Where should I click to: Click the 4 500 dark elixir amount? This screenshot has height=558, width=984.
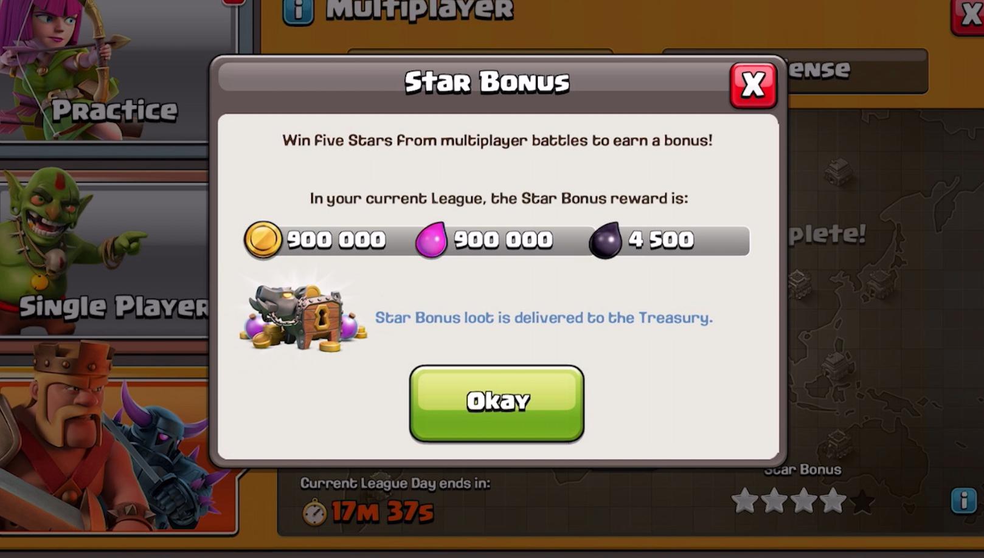click(x=661, y=239)
